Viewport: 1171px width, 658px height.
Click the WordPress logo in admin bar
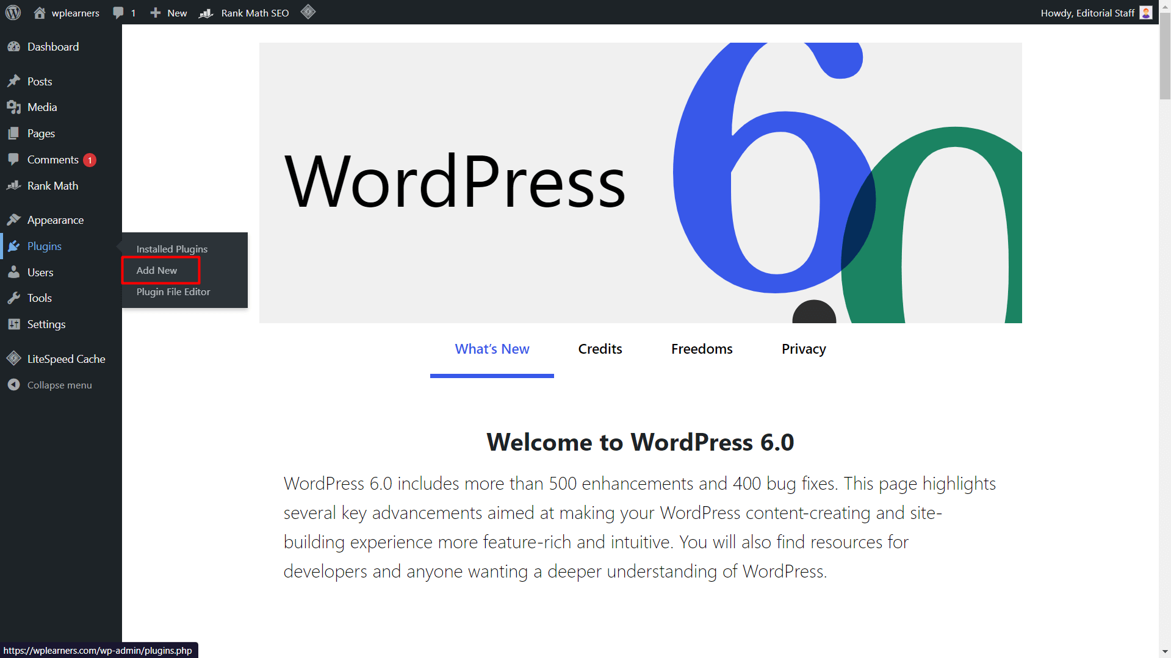(13, 12)
